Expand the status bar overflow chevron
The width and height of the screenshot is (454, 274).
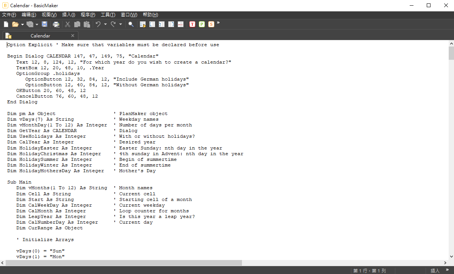click(x=447, y=270)
